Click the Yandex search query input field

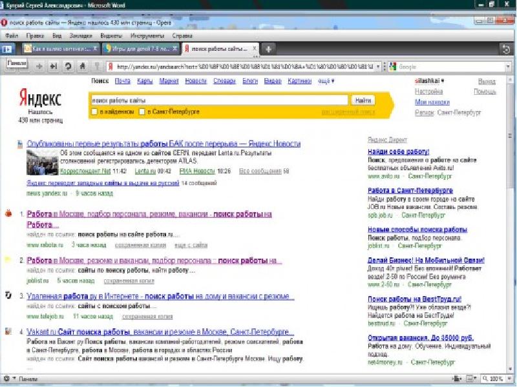[x=220, y=101]
